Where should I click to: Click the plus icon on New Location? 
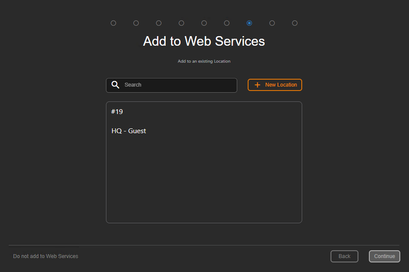[257, 85]
